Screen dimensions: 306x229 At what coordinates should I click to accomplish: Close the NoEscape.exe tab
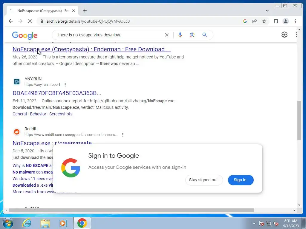click(x=74, y=11)
